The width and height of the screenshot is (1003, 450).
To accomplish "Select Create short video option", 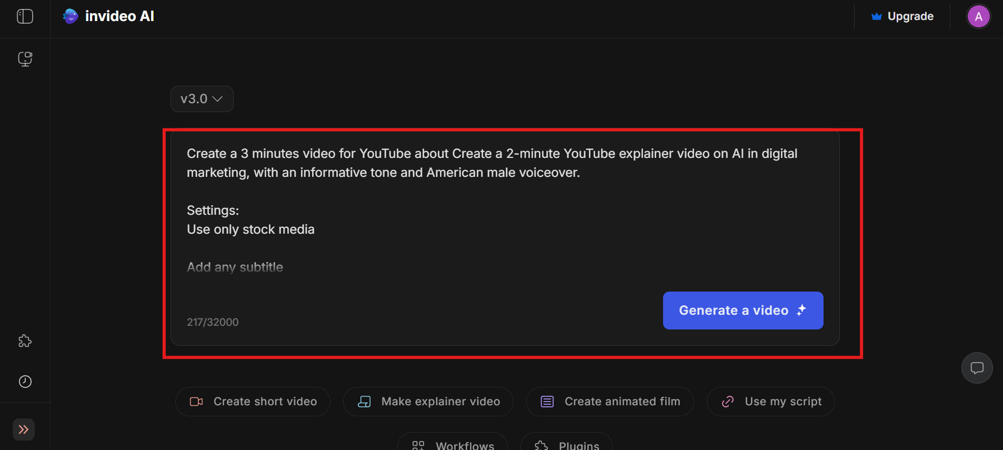I will pos(253,402).
